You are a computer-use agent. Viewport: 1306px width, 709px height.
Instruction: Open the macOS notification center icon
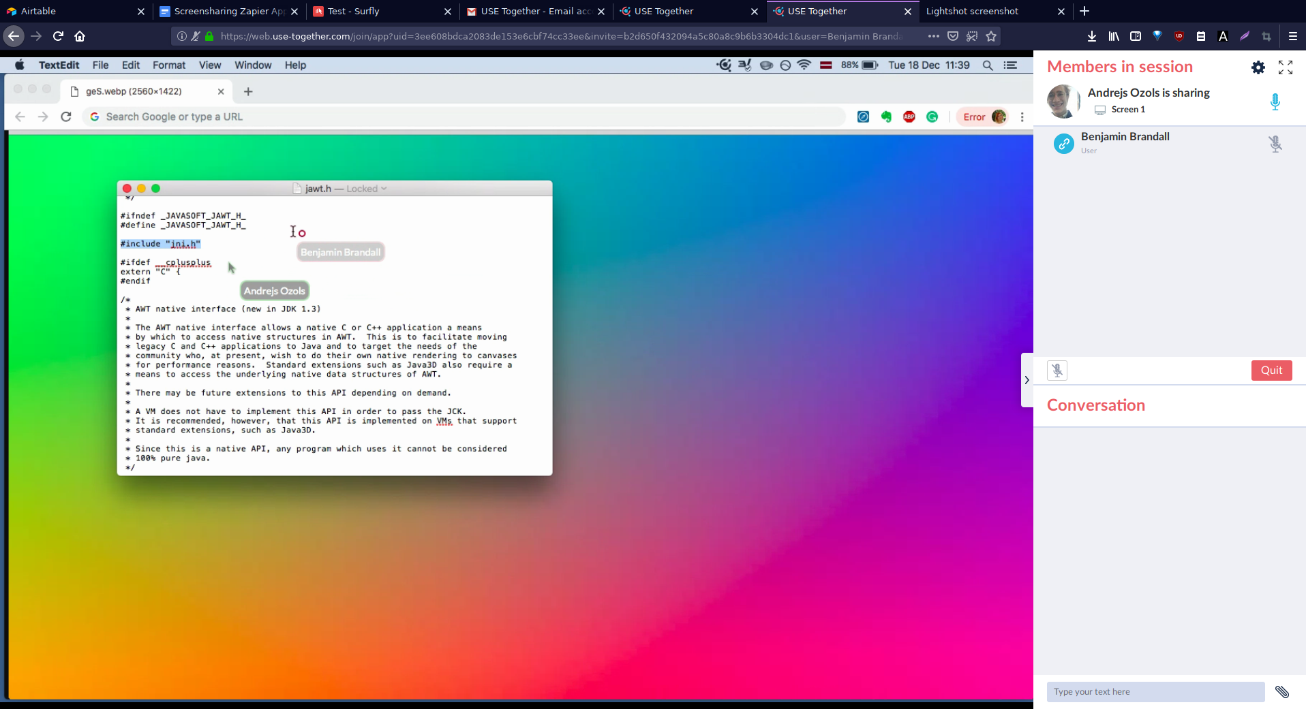pyautogui.click(x=1010, y=65)
